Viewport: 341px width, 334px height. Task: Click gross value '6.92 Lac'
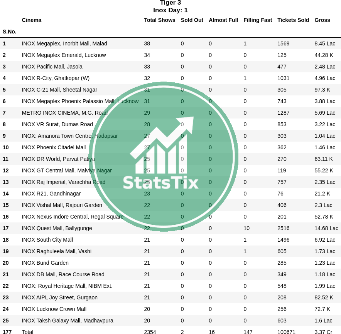[325, 240]
